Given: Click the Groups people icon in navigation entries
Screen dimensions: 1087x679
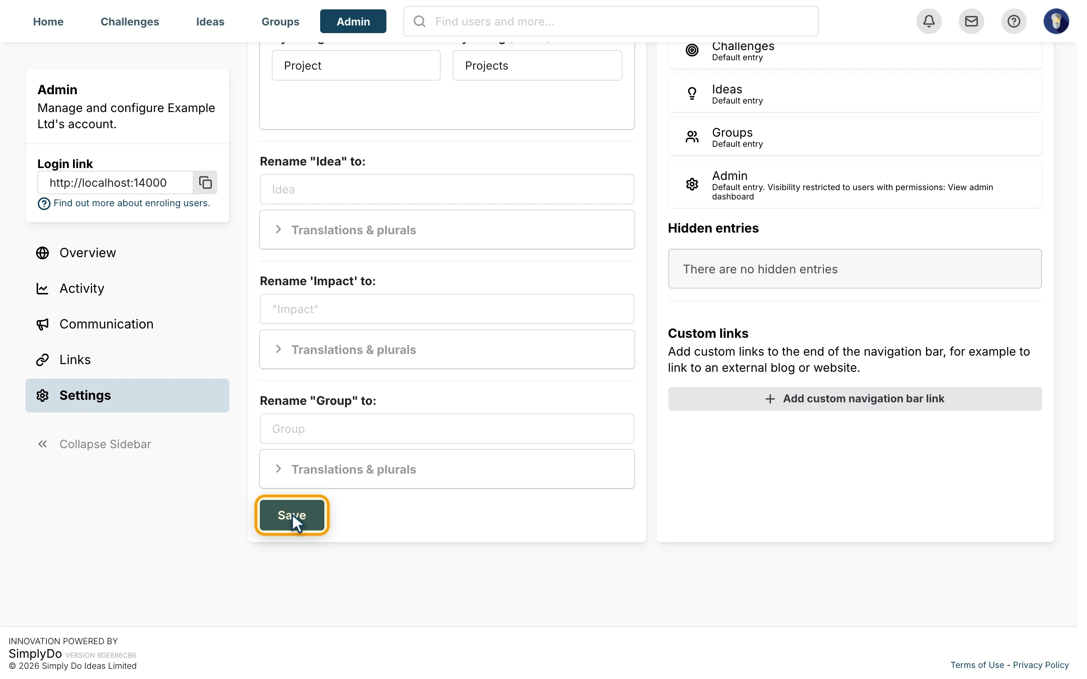Looking at the screenshot, I should pos(692,137).
